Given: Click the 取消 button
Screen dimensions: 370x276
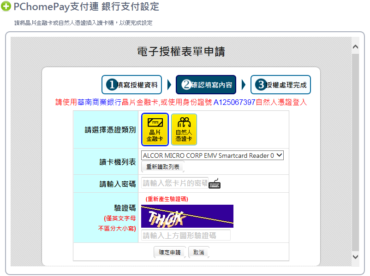Looking at the screenshot, I should coord(199,253).
